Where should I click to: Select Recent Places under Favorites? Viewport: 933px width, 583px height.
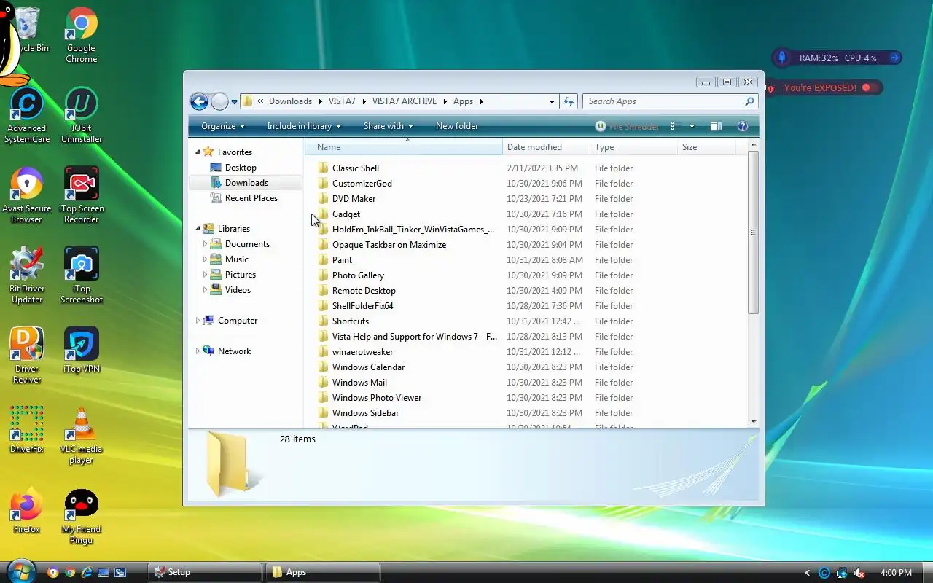coord(251,198)
